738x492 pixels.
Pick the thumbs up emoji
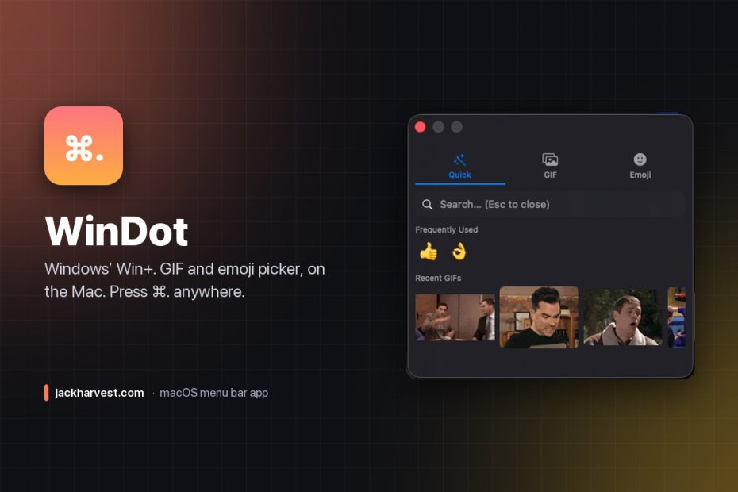click(429, 252)
